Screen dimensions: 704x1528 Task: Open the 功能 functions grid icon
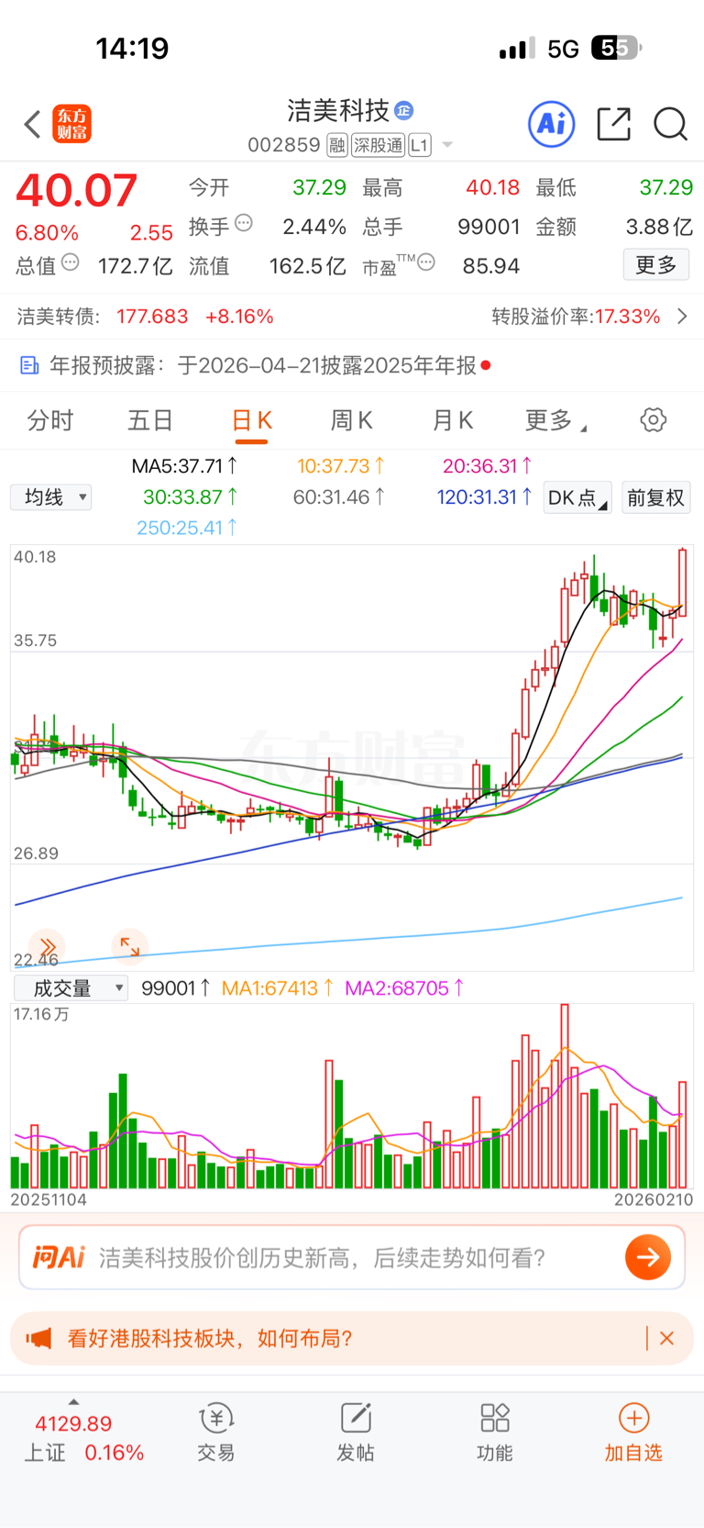point(495,1433)
